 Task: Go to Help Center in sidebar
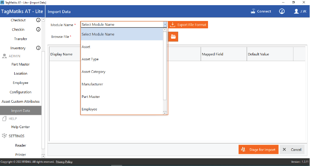coord(21,127)
